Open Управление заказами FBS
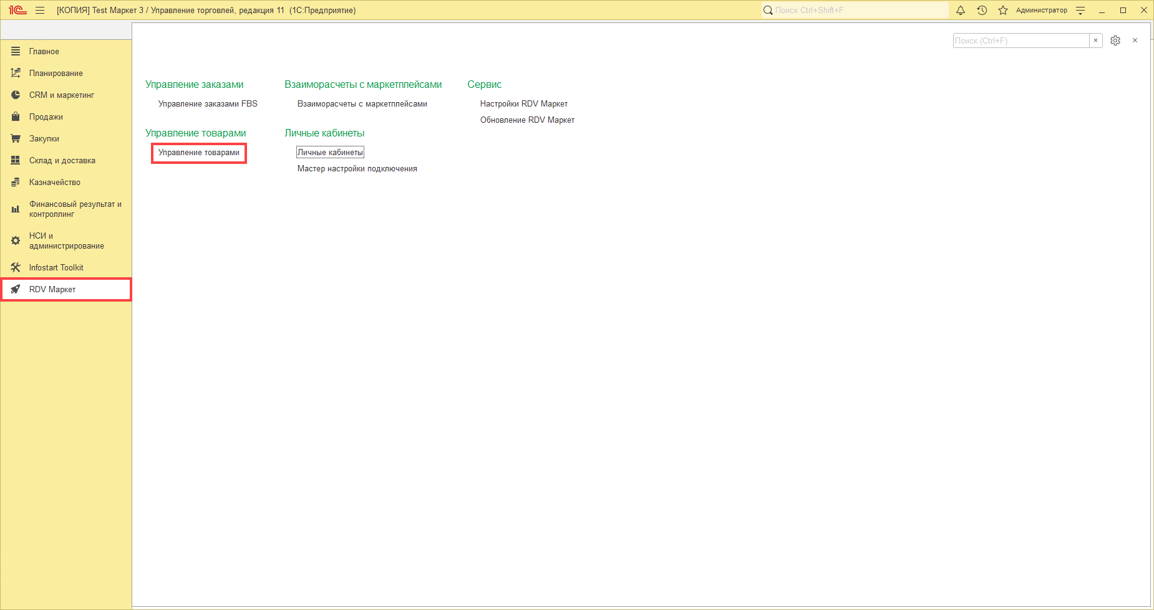1154x610 pixels. click(x=208, y=103)
